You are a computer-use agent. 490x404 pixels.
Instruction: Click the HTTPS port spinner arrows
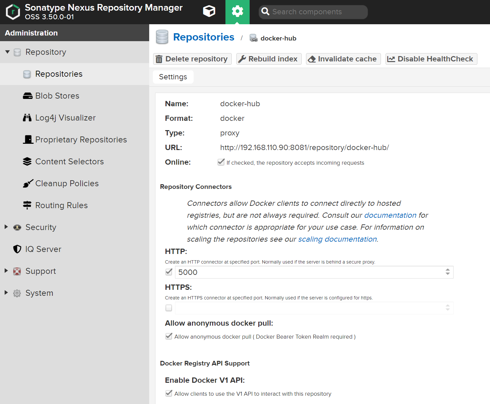(x=448, y=308)
